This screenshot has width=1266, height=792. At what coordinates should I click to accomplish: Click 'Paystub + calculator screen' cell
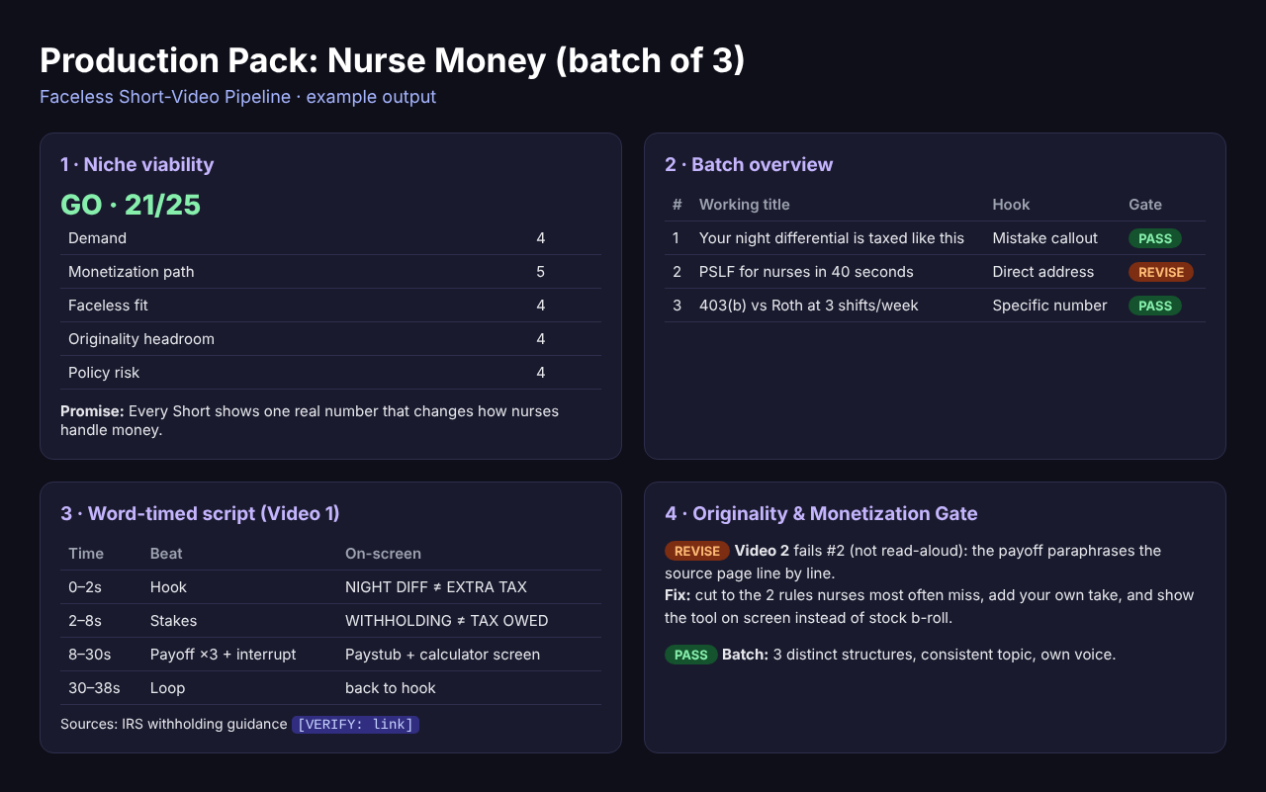tap(442, 655)
